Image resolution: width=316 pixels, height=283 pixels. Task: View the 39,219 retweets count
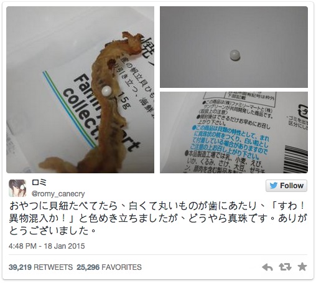tap(40, 267)
